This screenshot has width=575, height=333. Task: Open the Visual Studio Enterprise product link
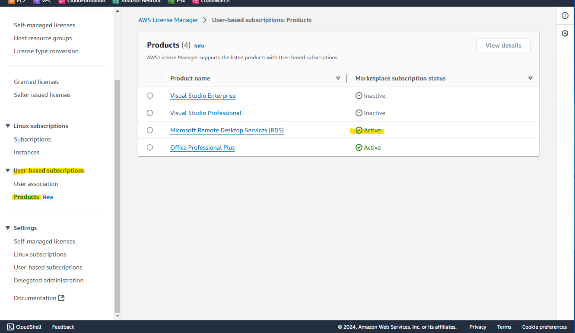coord(203,96)
